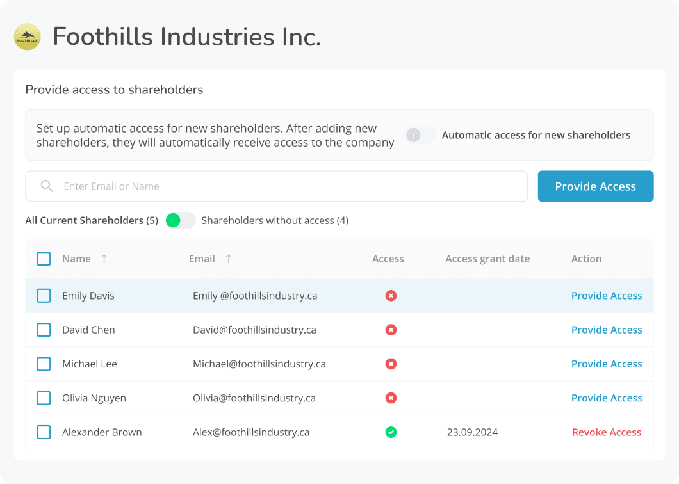This screenshot has height=484, width=679.
Task: Revoke access for Alexander Brown
Action: pos(606,432)
